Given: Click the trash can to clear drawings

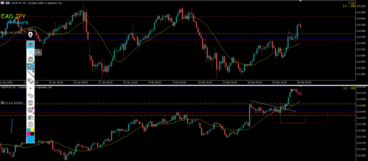Looking at the screenshot, I should (x=31, y=102).
